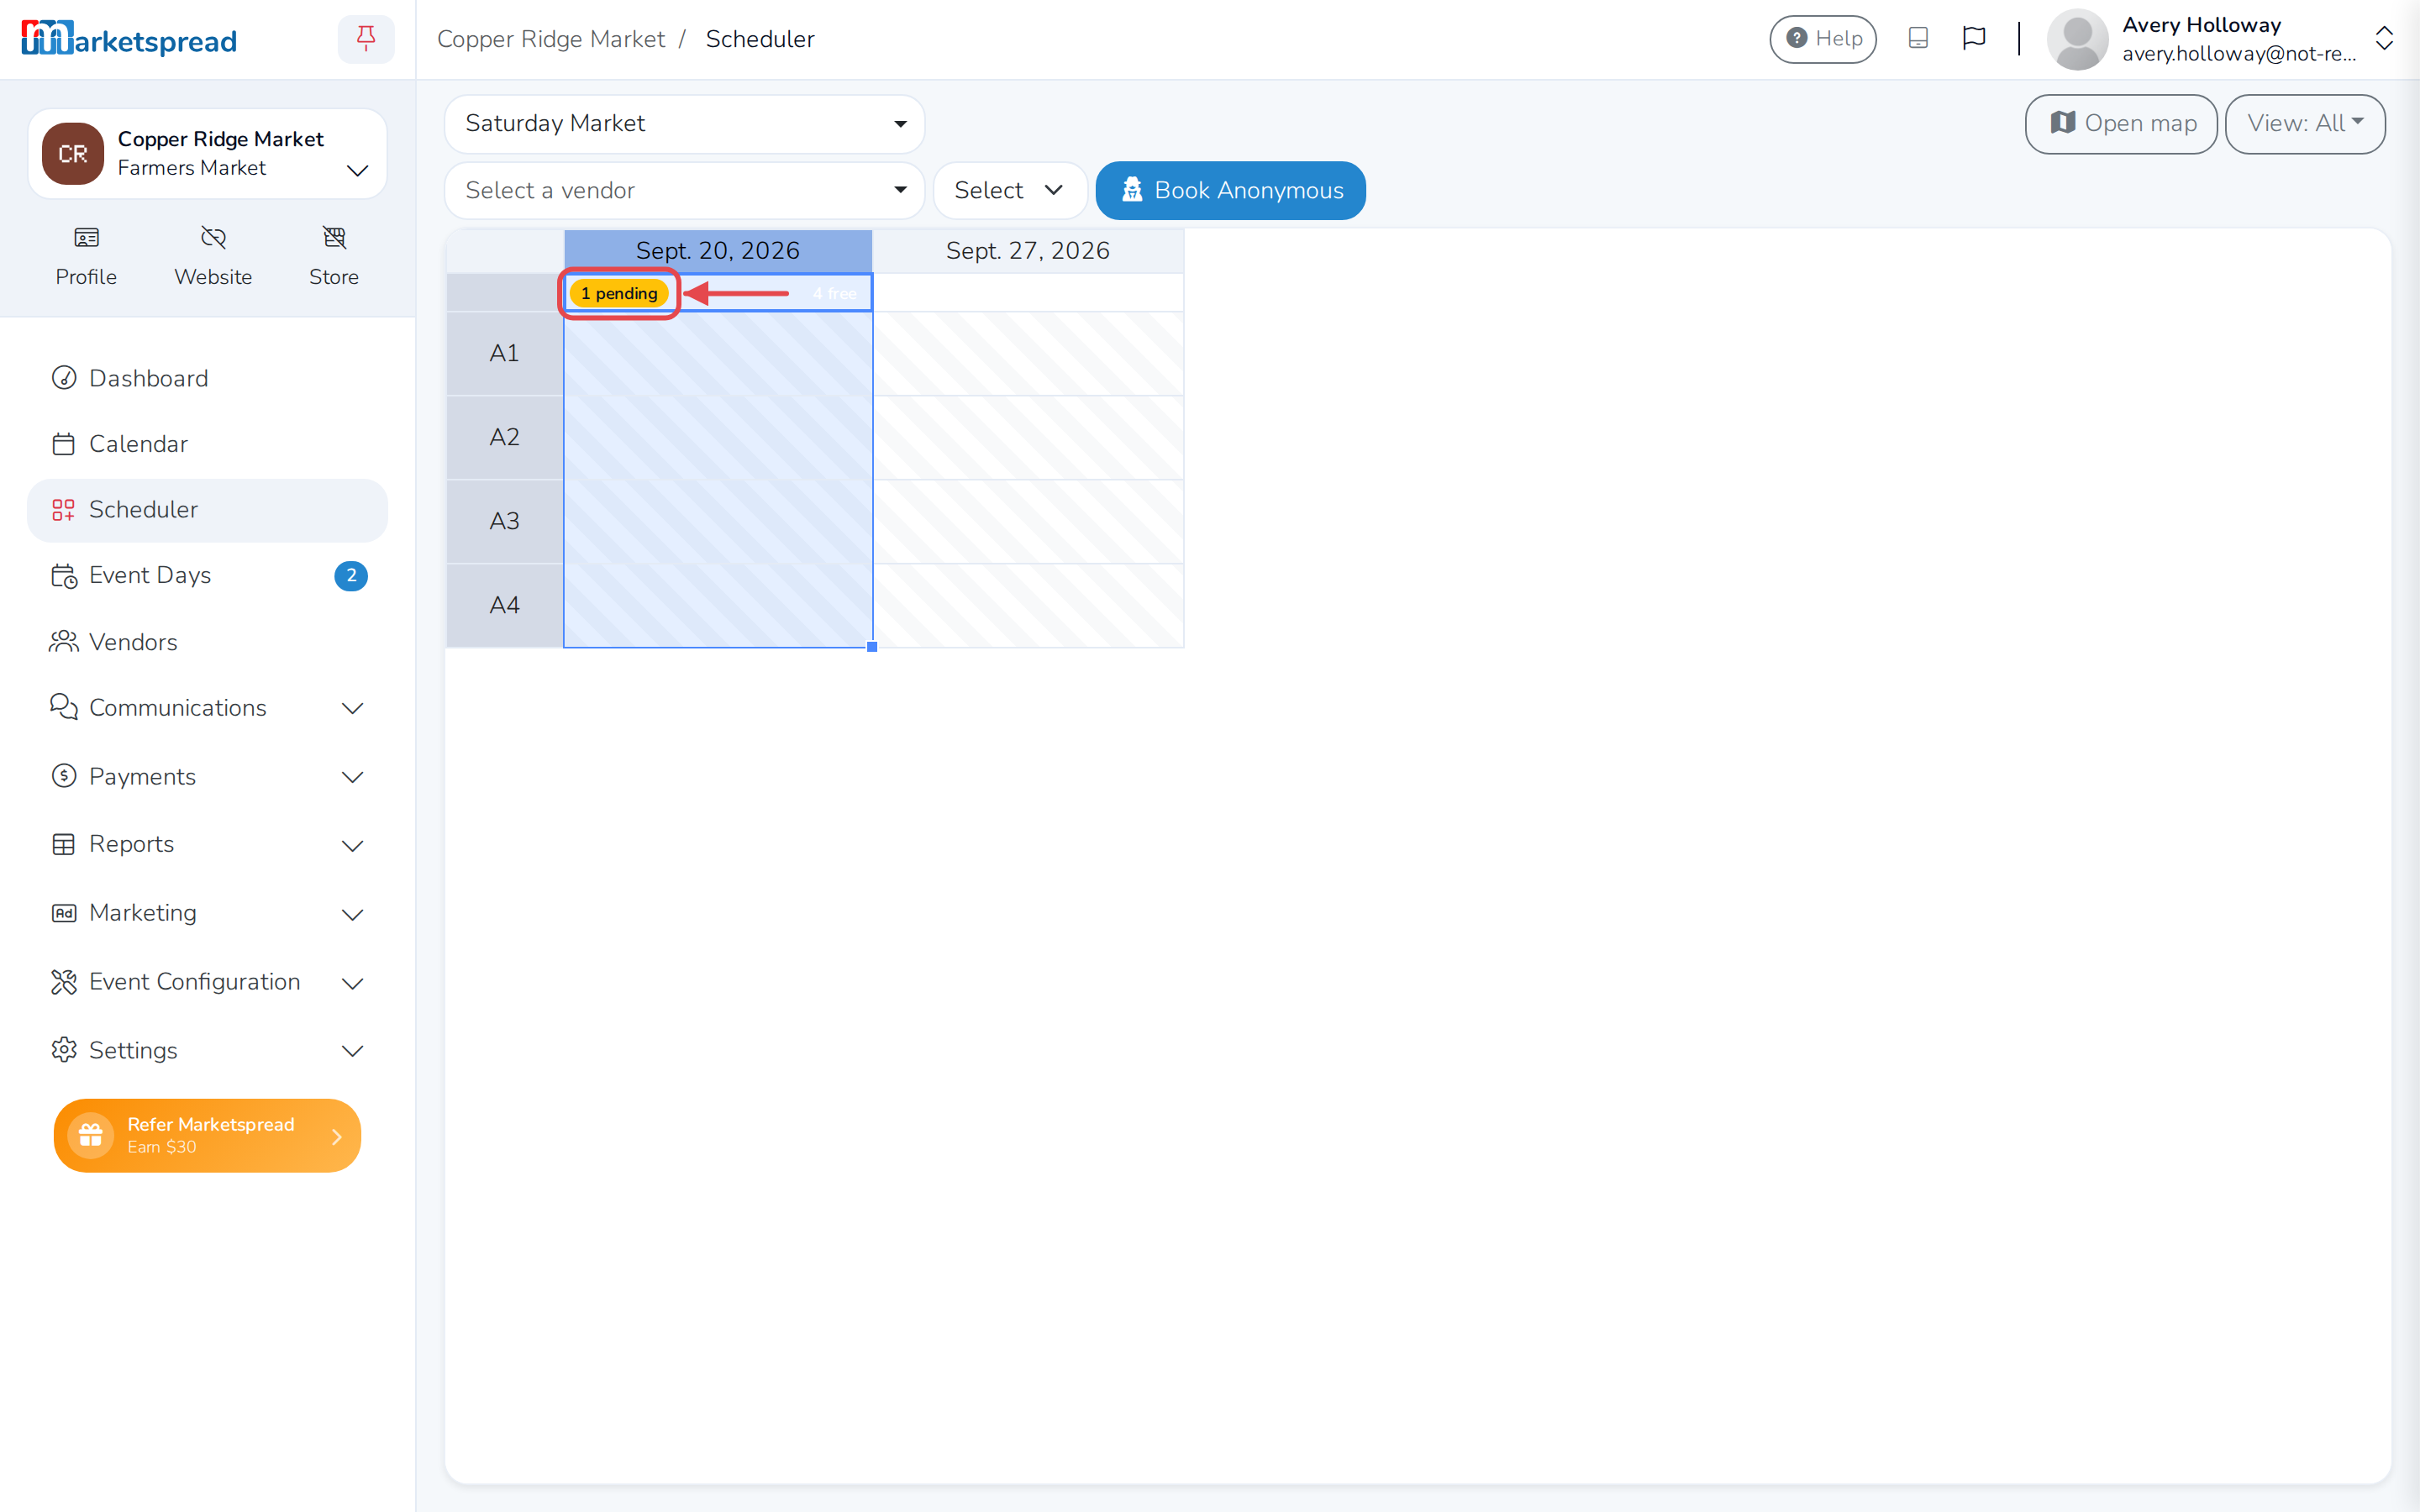
Task: Click Avery Holloway's avatar image
Action: 2077,39
